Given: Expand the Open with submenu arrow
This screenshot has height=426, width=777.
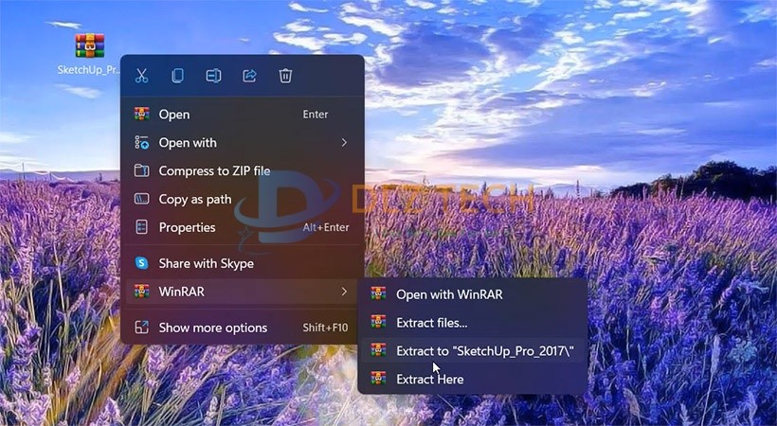Looking at the screenshot, I should coord(344,143).
